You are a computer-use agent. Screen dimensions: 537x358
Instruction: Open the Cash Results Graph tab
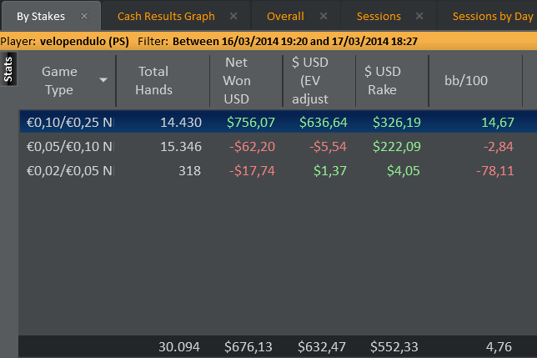166,16
